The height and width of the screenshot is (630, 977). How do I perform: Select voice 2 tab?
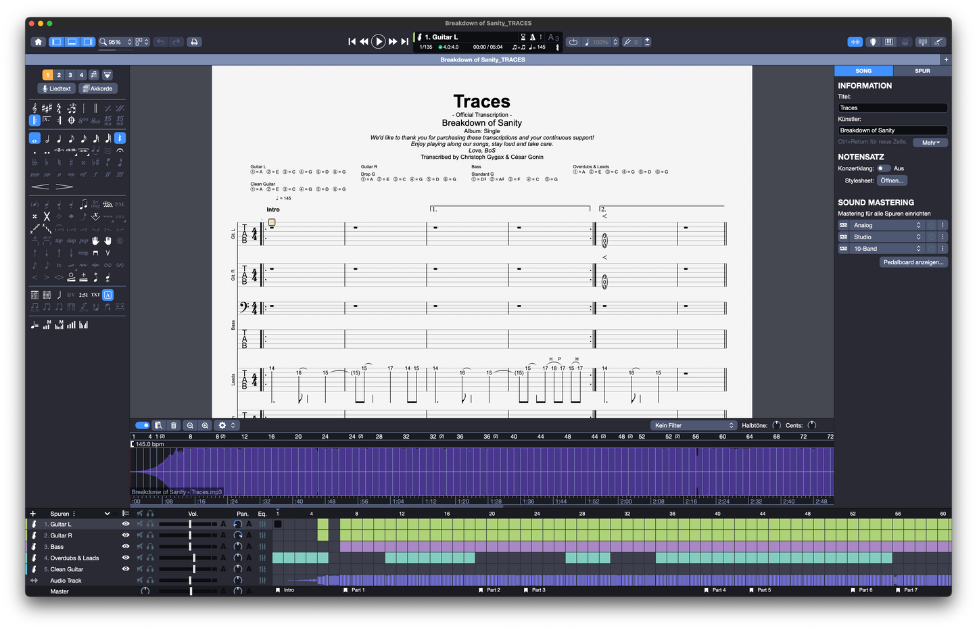coord(59,75)
